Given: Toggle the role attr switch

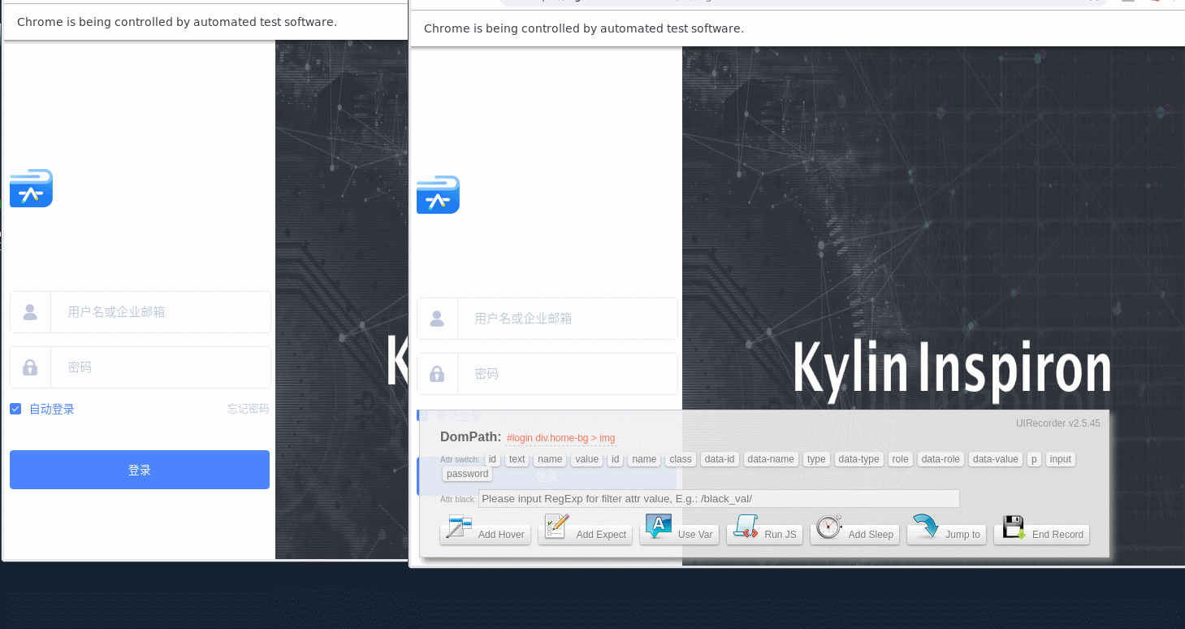Looking at the screenshot, I should (x=900, y=459).
